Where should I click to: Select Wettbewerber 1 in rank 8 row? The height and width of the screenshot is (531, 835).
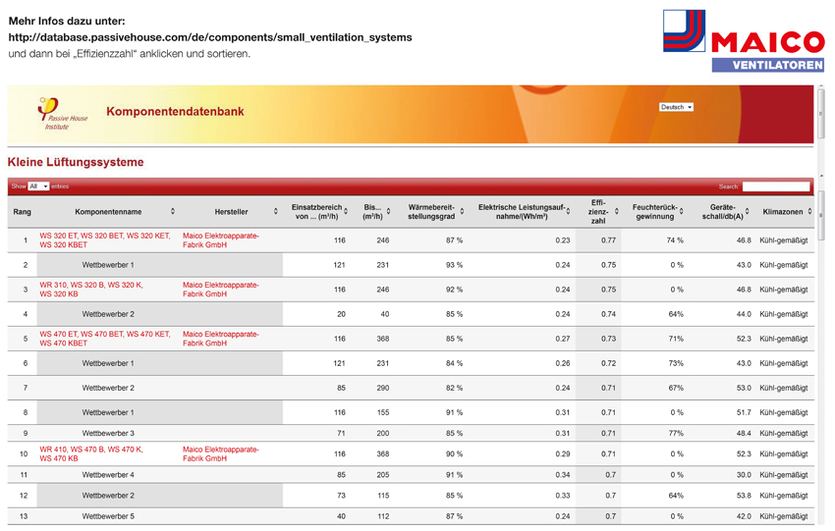coord(108,412)
